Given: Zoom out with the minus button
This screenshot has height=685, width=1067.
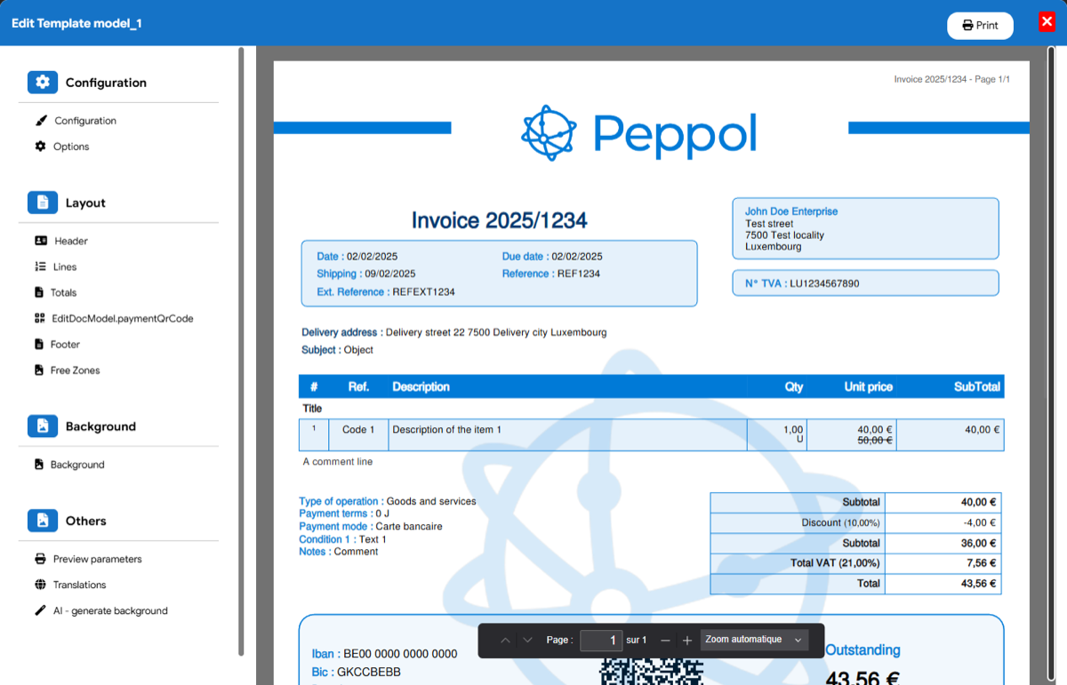Looking at the screenshot, I should 665,641.
